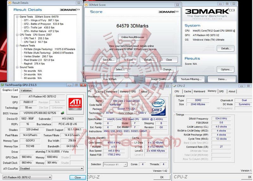Minimize the GPU-Z window

tap(70, 85)
